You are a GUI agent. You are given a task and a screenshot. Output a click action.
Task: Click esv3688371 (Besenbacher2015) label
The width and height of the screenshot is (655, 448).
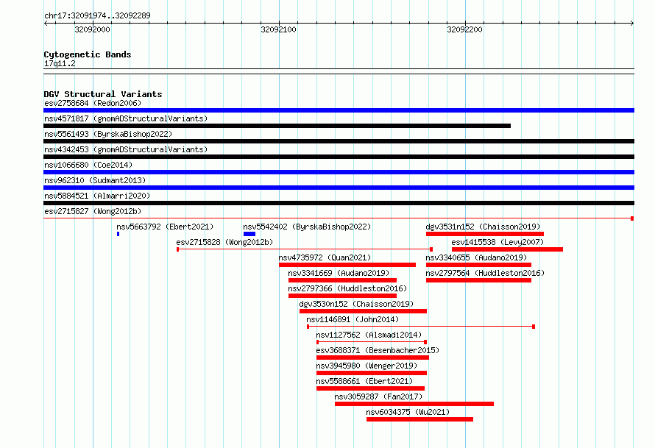pyautogui.click(x=378, y=350)
